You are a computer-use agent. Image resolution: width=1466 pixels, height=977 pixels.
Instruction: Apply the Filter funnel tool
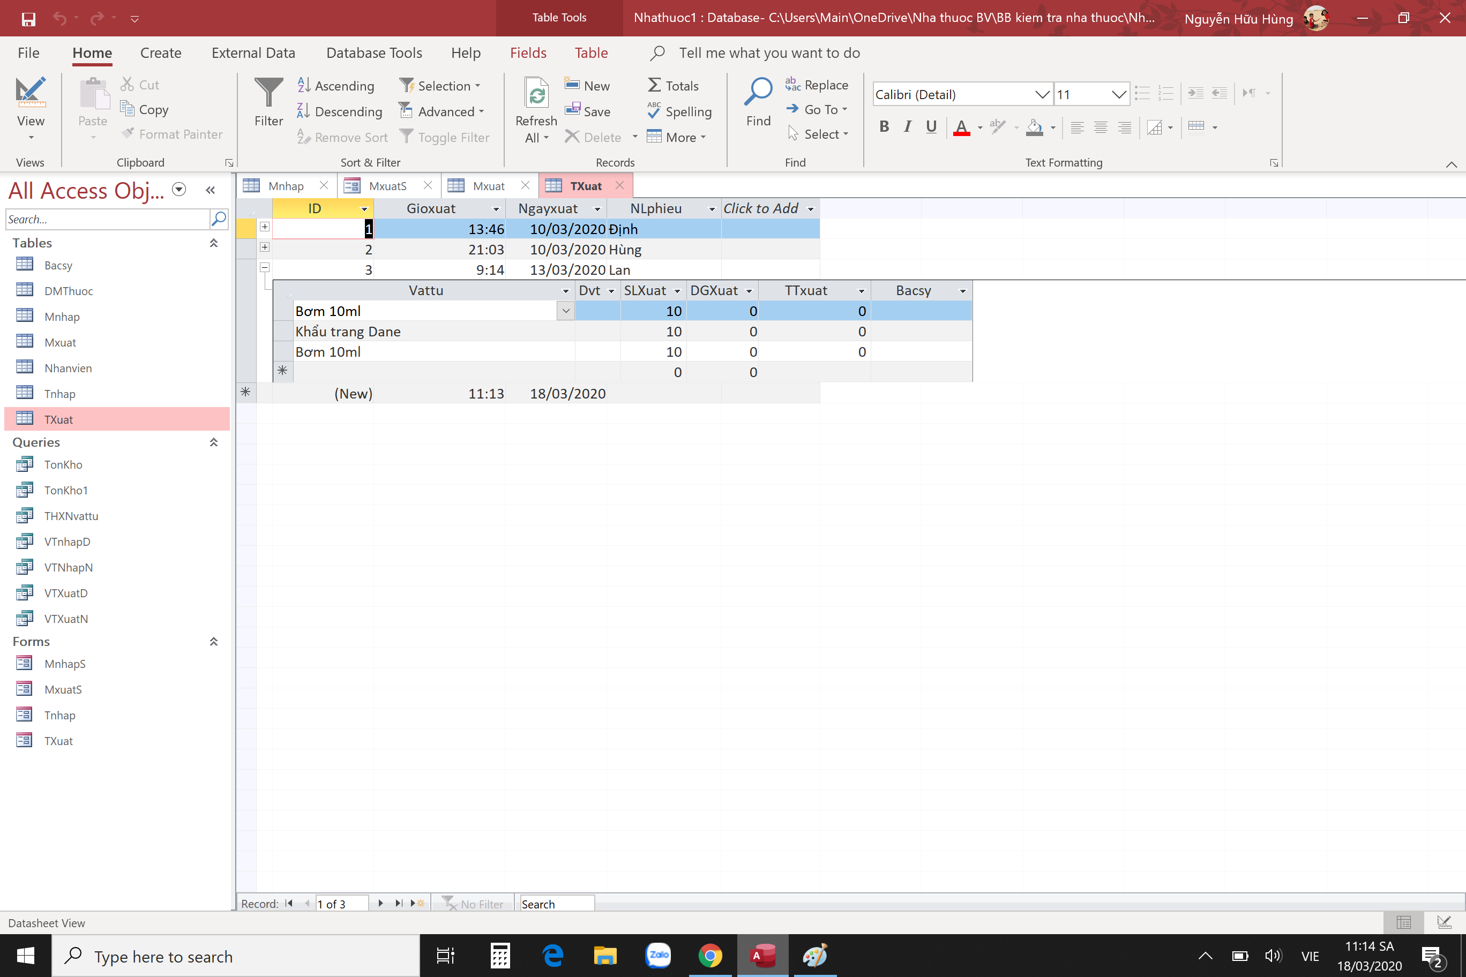point(268,103)
